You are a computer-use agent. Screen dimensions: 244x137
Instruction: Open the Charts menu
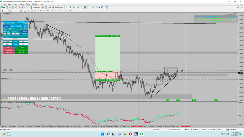22,4
